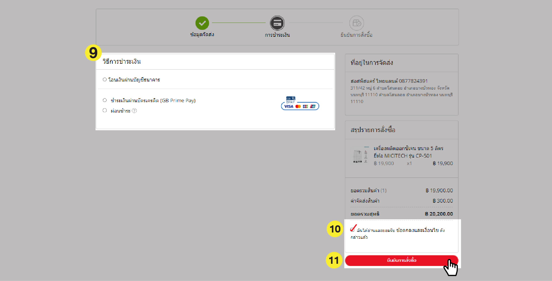
Task: Toggle the terms and conditions acceptance checkbox
Action: pyautogui.click(x=352, y=229)
